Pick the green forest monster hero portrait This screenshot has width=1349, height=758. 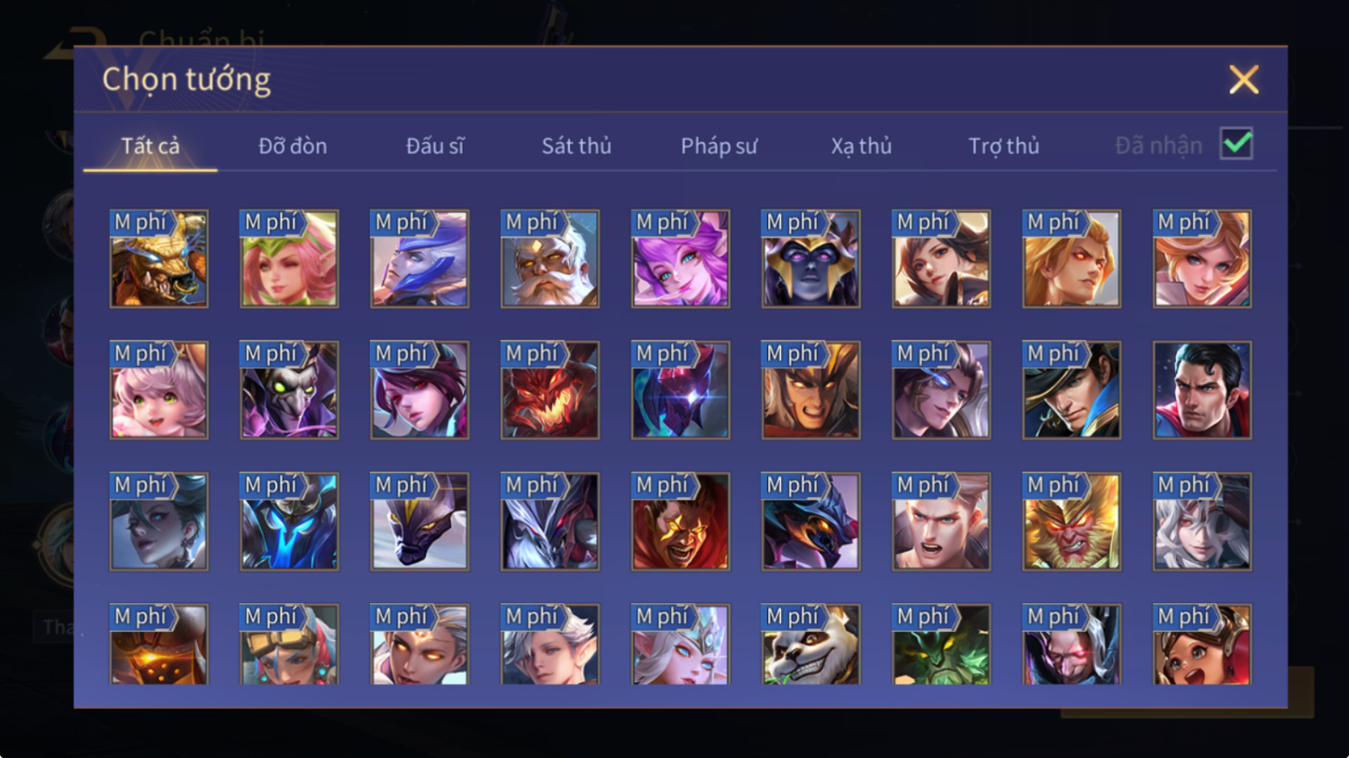(x=941, y=645)
